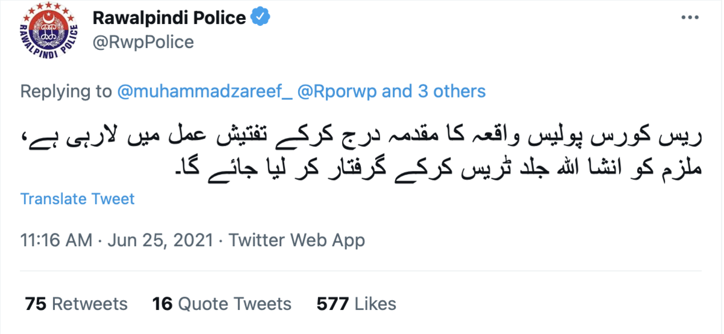Click the blue verified badge
The image size is (724, 334).
click(260, 18)
